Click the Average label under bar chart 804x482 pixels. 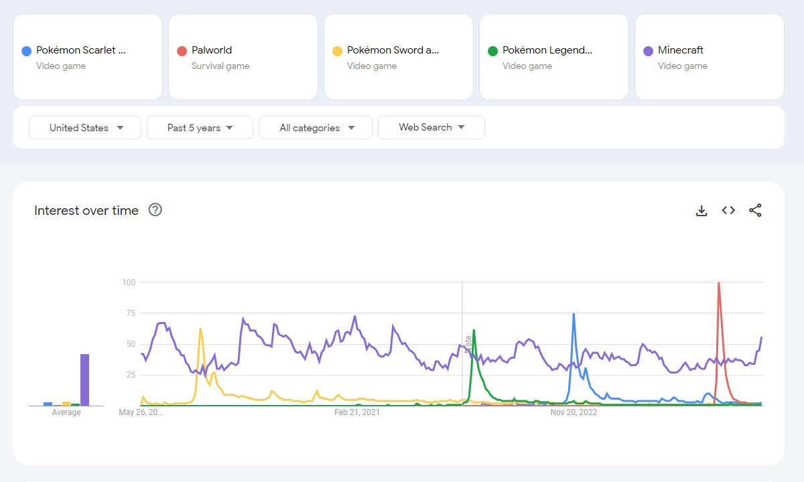click(66, 412)
